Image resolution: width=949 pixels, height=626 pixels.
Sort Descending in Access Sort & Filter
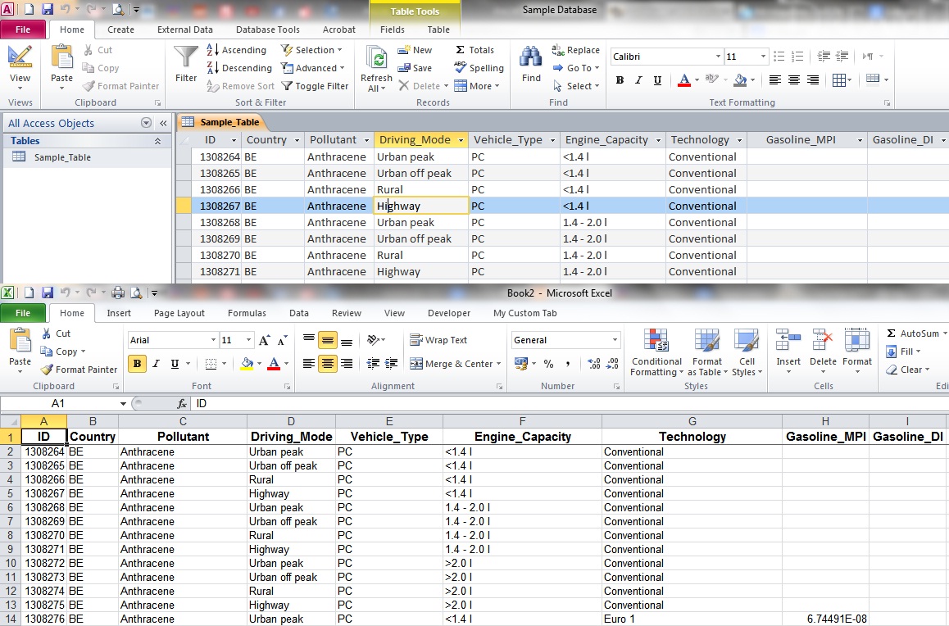click(239, 68)
